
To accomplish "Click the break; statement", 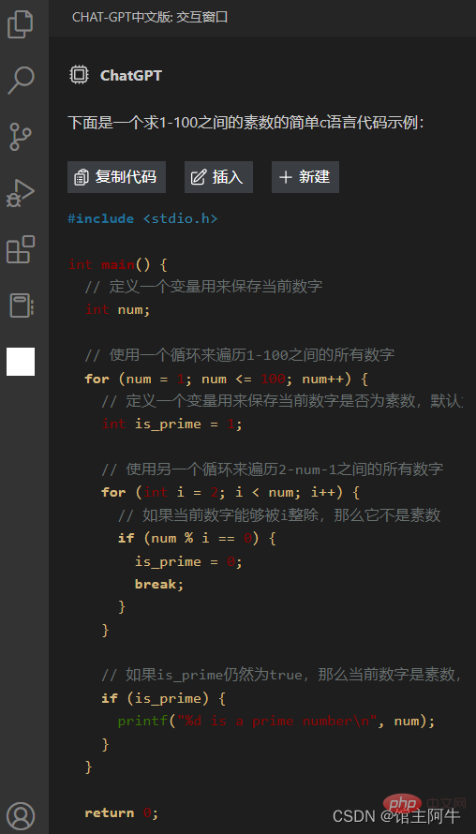I will (159, 584).
